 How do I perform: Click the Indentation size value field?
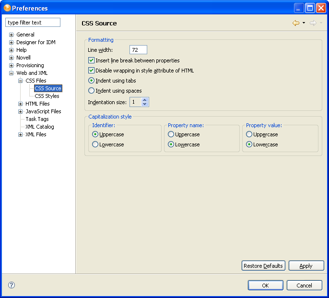click(x=136, y=102)
